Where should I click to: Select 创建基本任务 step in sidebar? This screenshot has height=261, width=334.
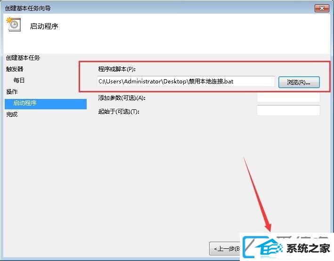tap(23, 58)
